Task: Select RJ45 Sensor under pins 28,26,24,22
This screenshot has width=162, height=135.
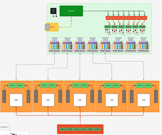Action: [143, 48]
